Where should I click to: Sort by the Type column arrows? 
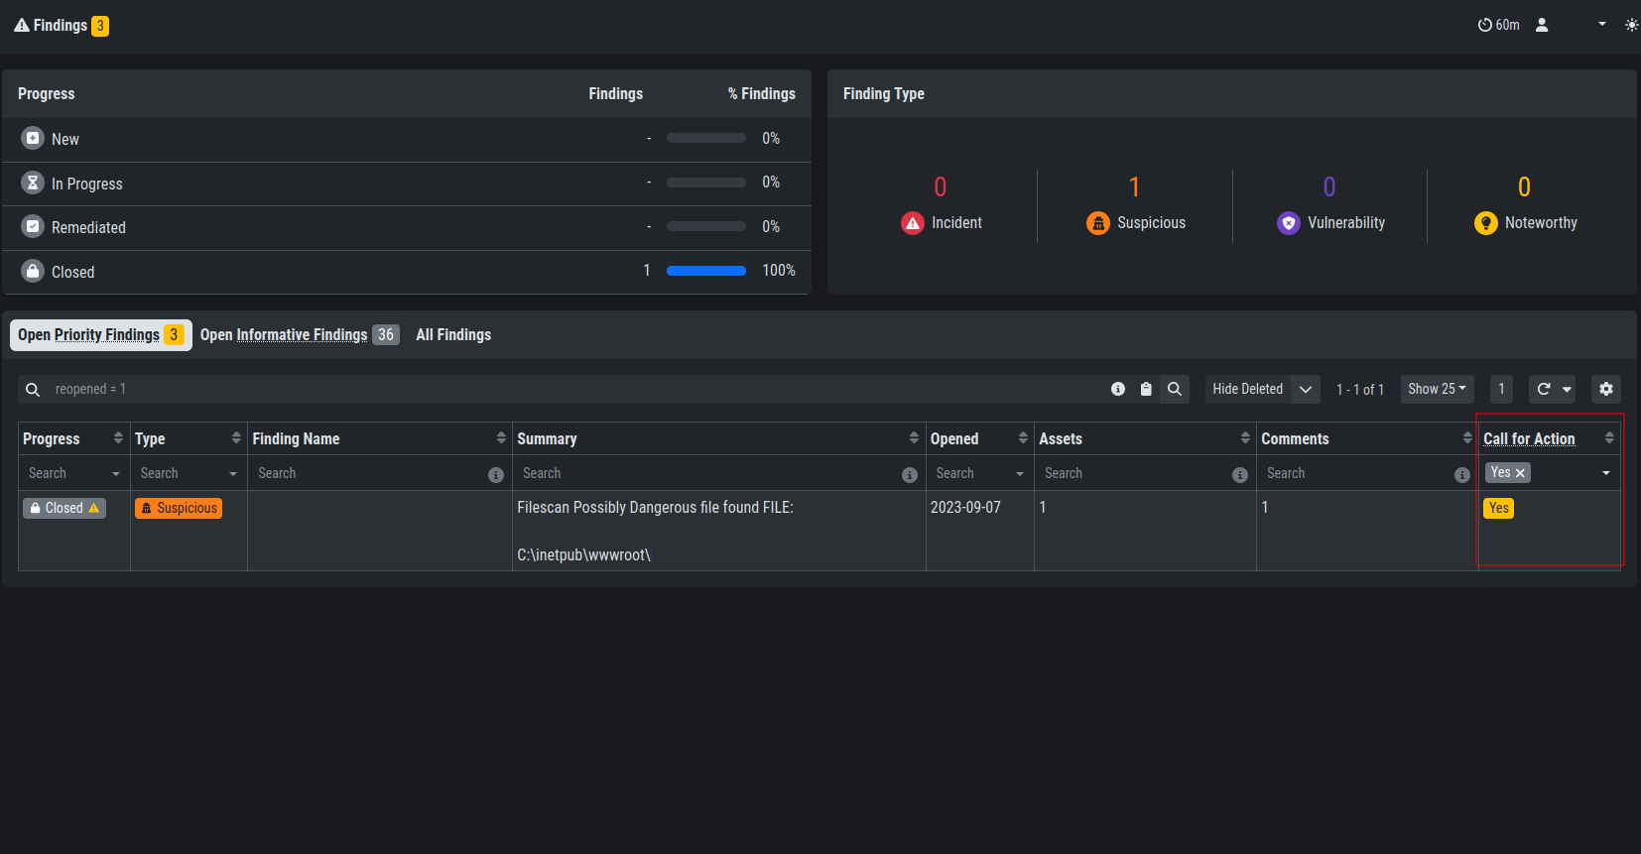(x=236, y=437)
